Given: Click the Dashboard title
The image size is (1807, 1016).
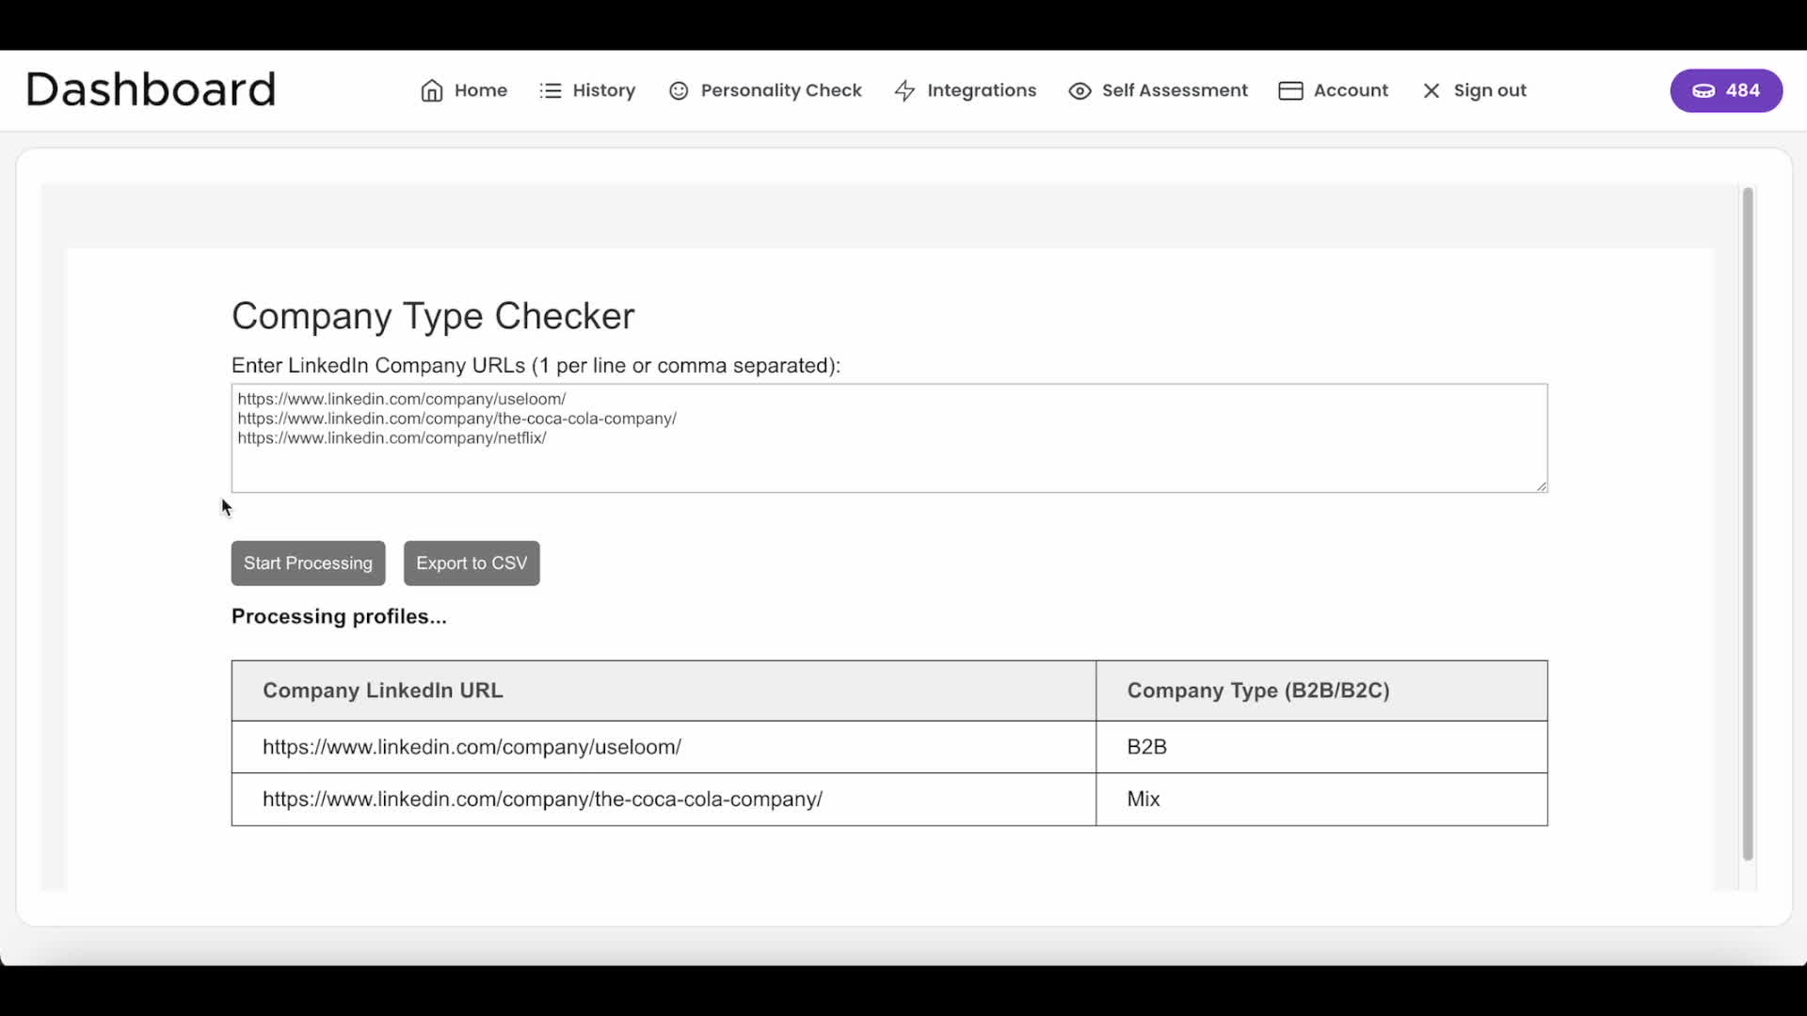Looking at the screenshot, I should click(x=151, y=88).
